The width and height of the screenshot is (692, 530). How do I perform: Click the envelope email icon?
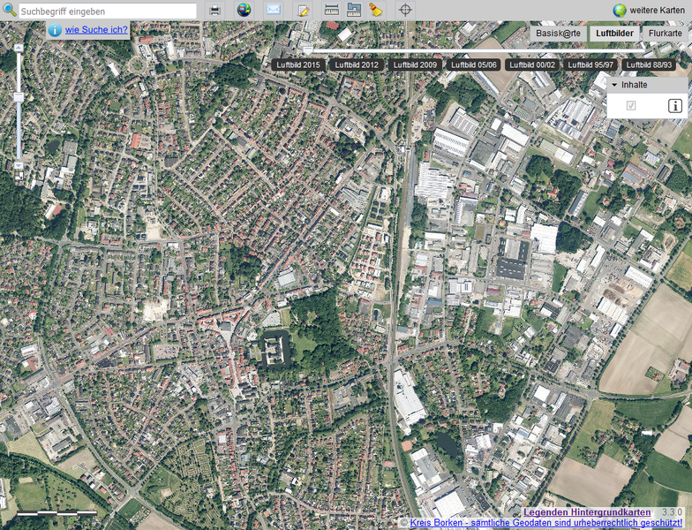tap(274, 10)
